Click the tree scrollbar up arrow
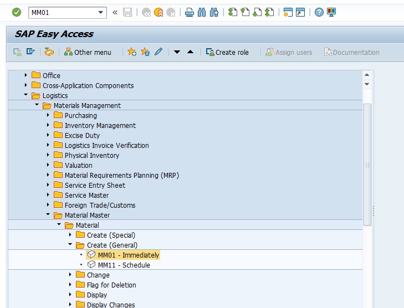 [x=367, y=75]
